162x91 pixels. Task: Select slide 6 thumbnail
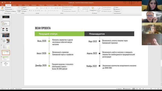pyautogui.click(x=6, y=47)
